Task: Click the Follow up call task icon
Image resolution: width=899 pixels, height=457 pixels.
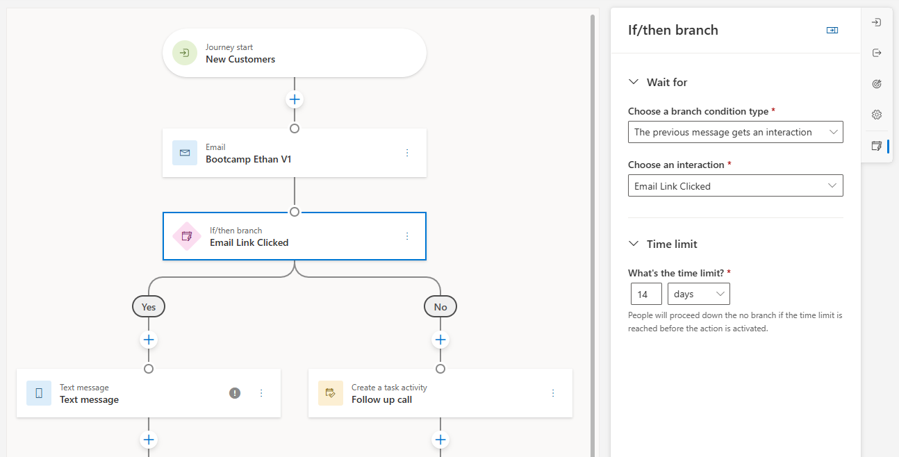Action: click(x=331, y=393)
